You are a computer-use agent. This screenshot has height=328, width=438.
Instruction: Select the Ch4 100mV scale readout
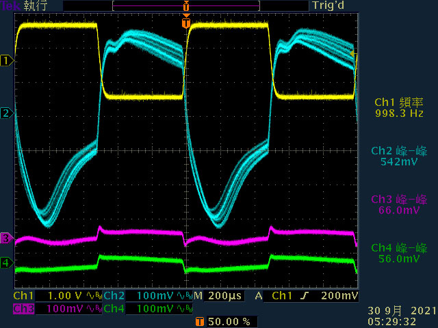[x=155, y=309]
